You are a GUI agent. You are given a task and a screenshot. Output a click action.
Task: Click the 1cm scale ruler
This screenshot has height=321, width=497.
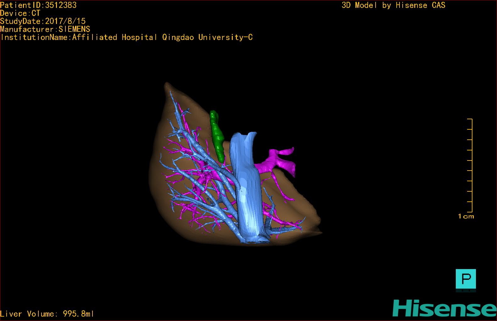pos(470,166)
